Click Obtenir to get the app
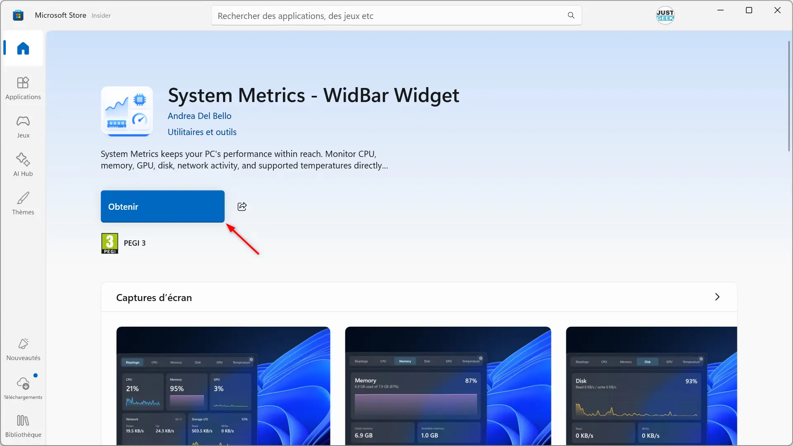Image resolution: width=793 pixels, height=446 pixels. pyautogui.click(x=163, y=206)
